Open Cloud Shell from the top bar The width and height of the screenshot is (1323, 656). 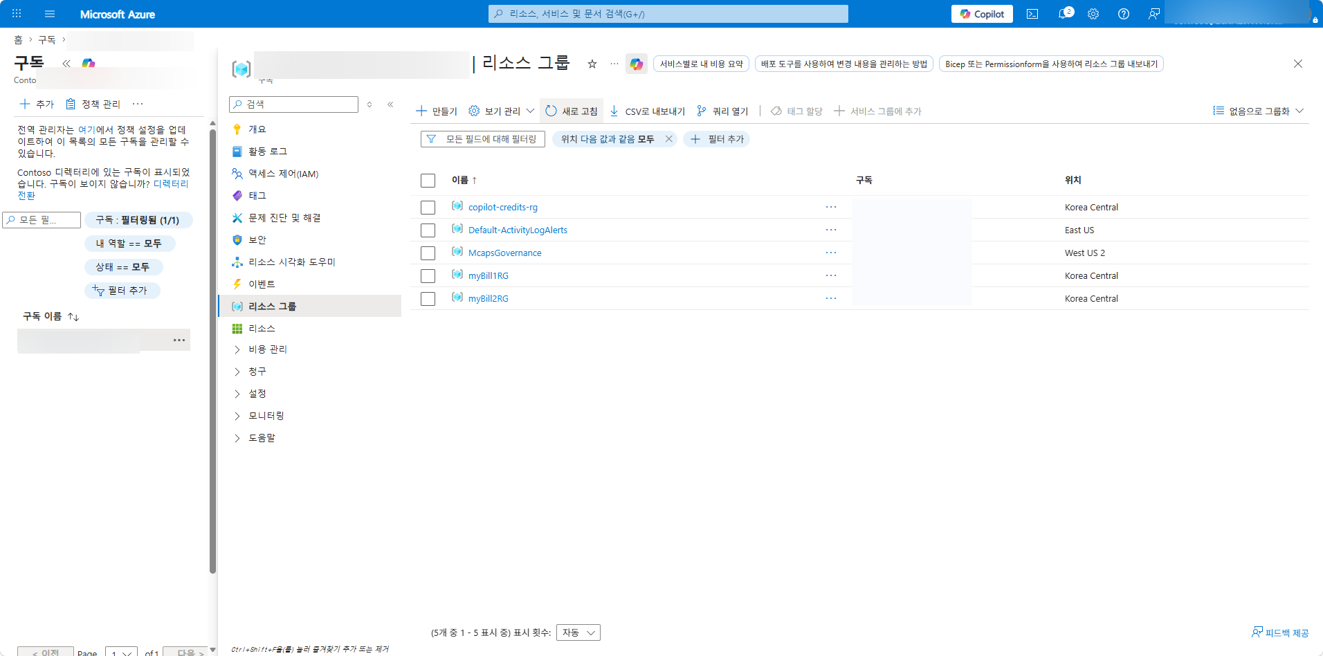click(1032, 14)
